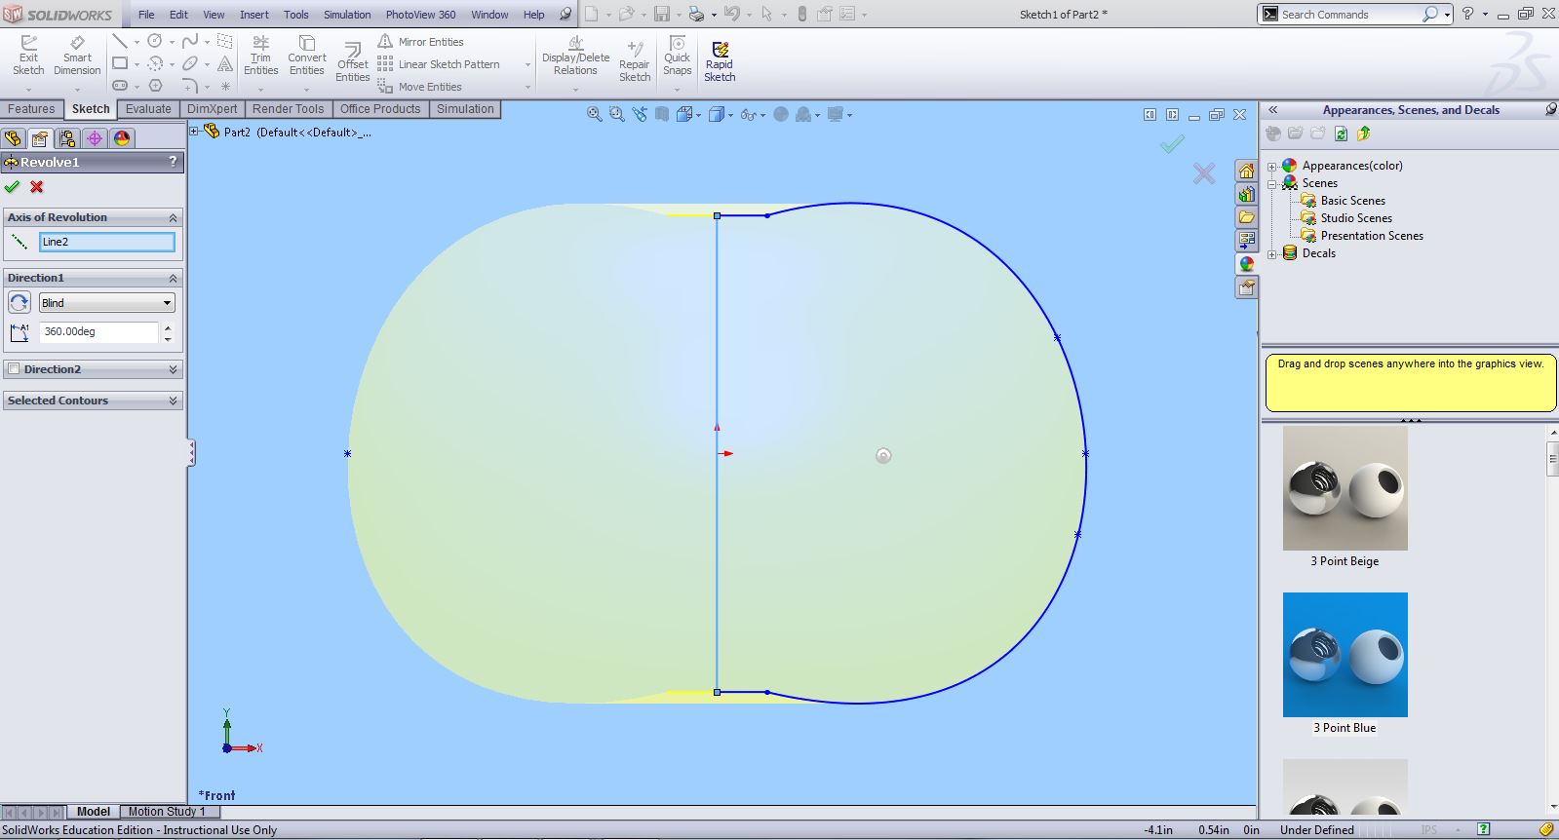Screen dimensions: 1559x840
Task: Expand the Selected Contours section
Action: coord(173,401)
